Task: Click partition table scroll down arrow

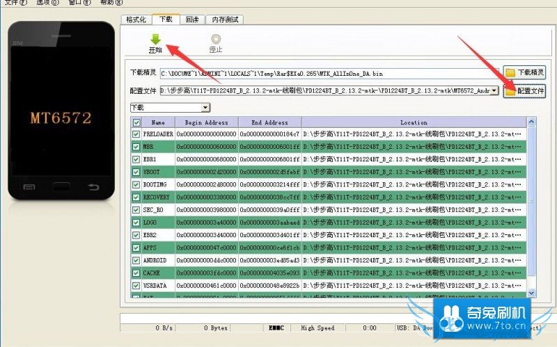Action: [531, 293]
